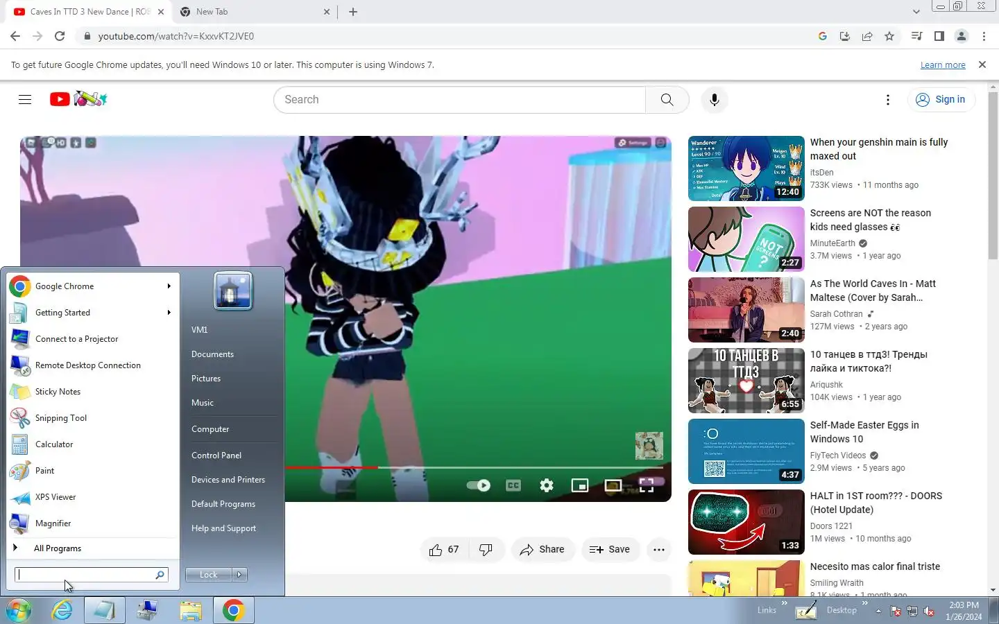This screenshot has width=999, height=624.
Task: Expand Google Chrome jump list arrow
Action: 169,286
